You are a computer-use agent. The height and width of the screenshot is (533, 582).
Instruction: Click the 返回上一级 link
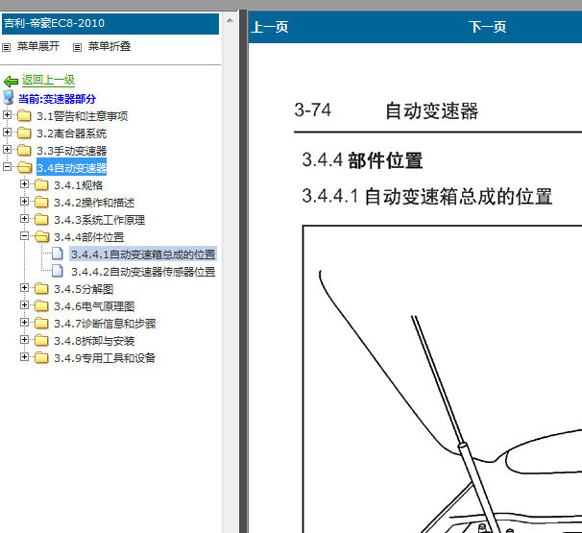(48, 80)
